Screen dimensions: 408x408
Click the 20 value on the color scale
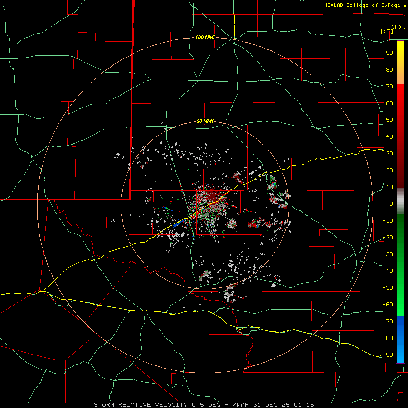tap(389, 170)
